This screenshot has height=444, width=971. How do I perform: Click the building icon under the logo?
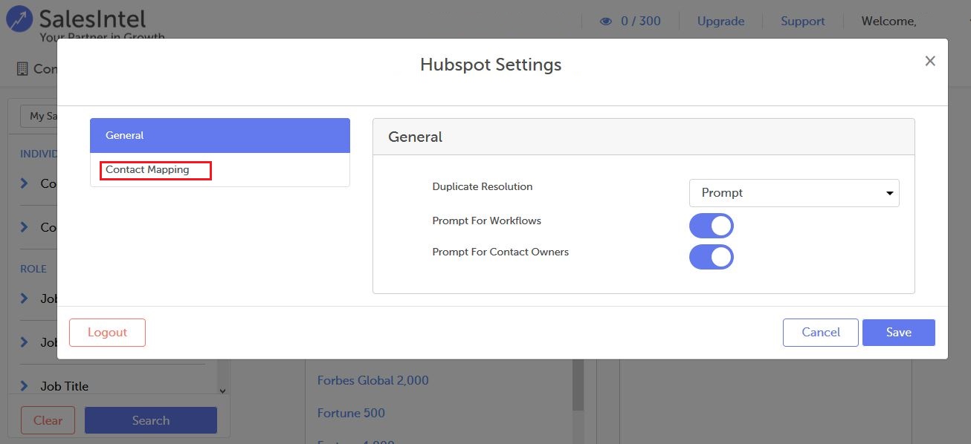[22, 69]
